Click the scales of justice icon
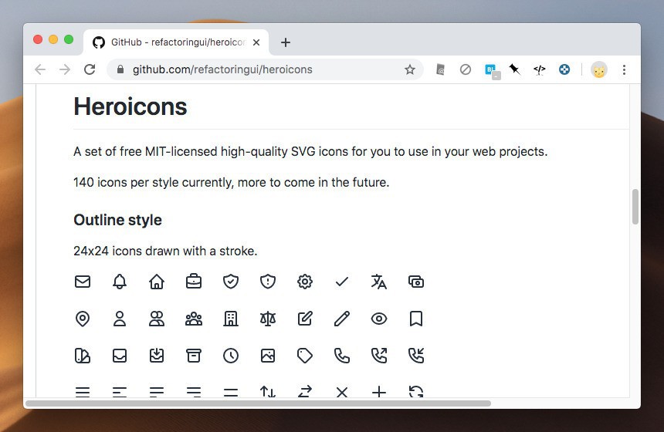The width and height of the screenshot is (664, 432). click(x=268, y=319)
